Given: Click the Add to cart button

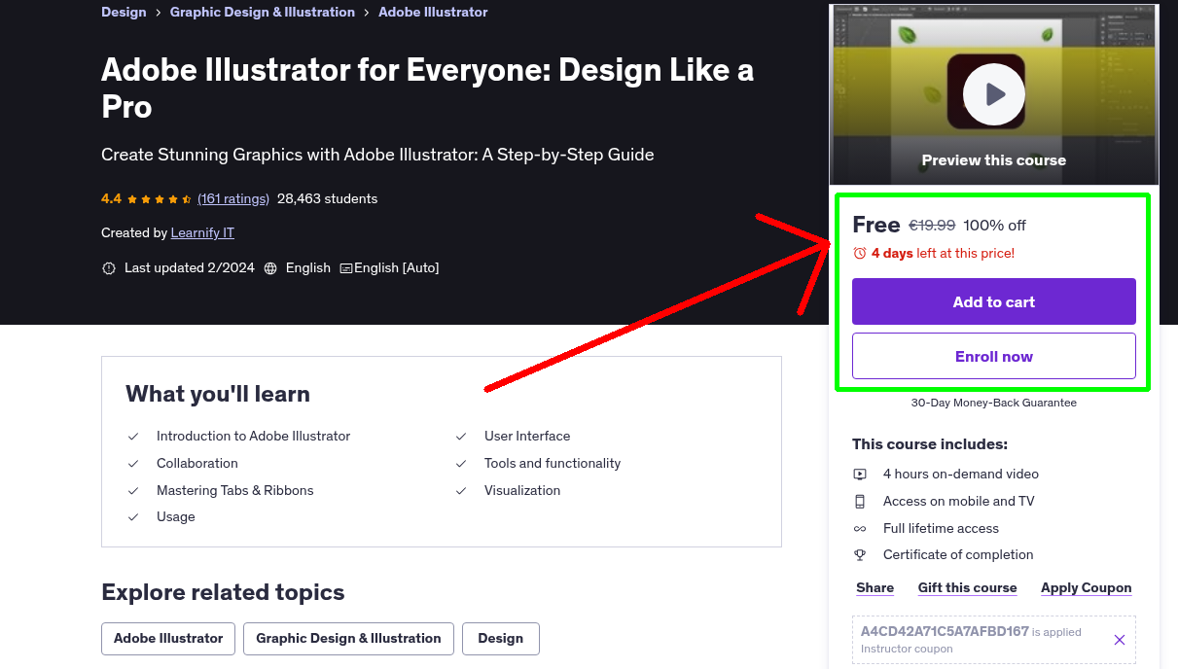Looking at the screenshot, I should click(994, 301).
